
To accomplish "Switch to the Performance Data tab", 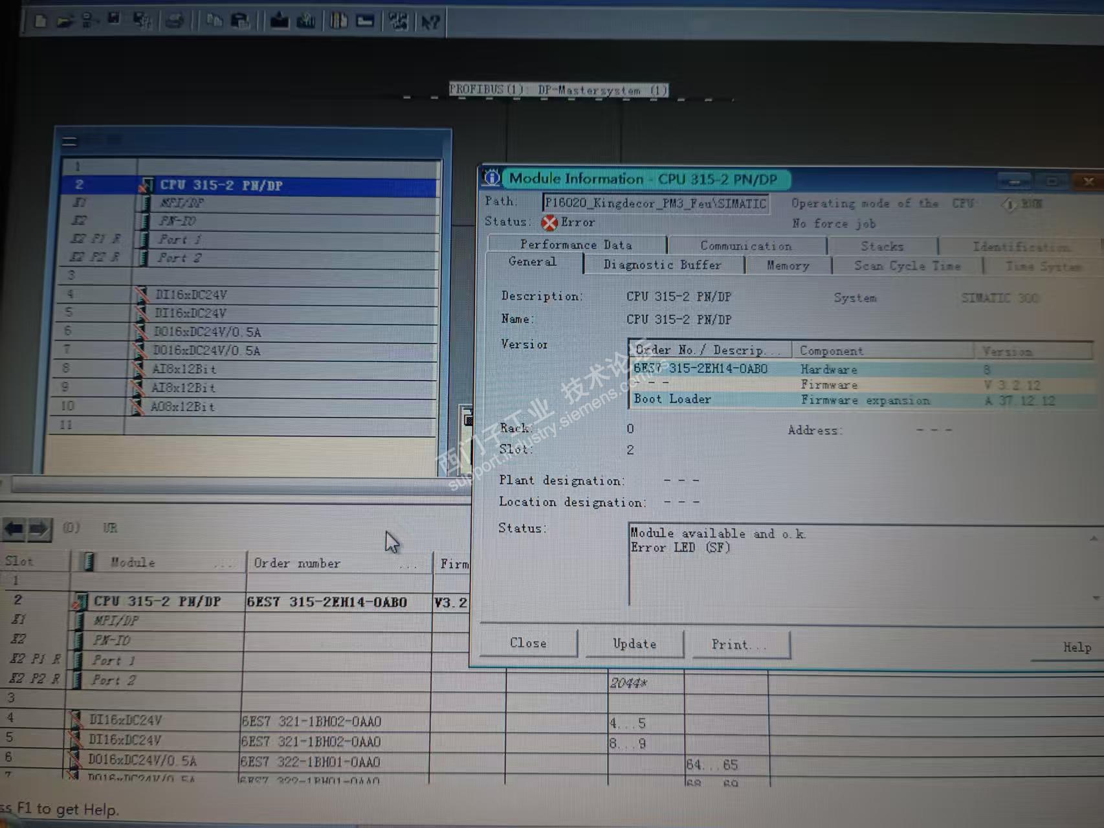I will click(x=576, y=245).
